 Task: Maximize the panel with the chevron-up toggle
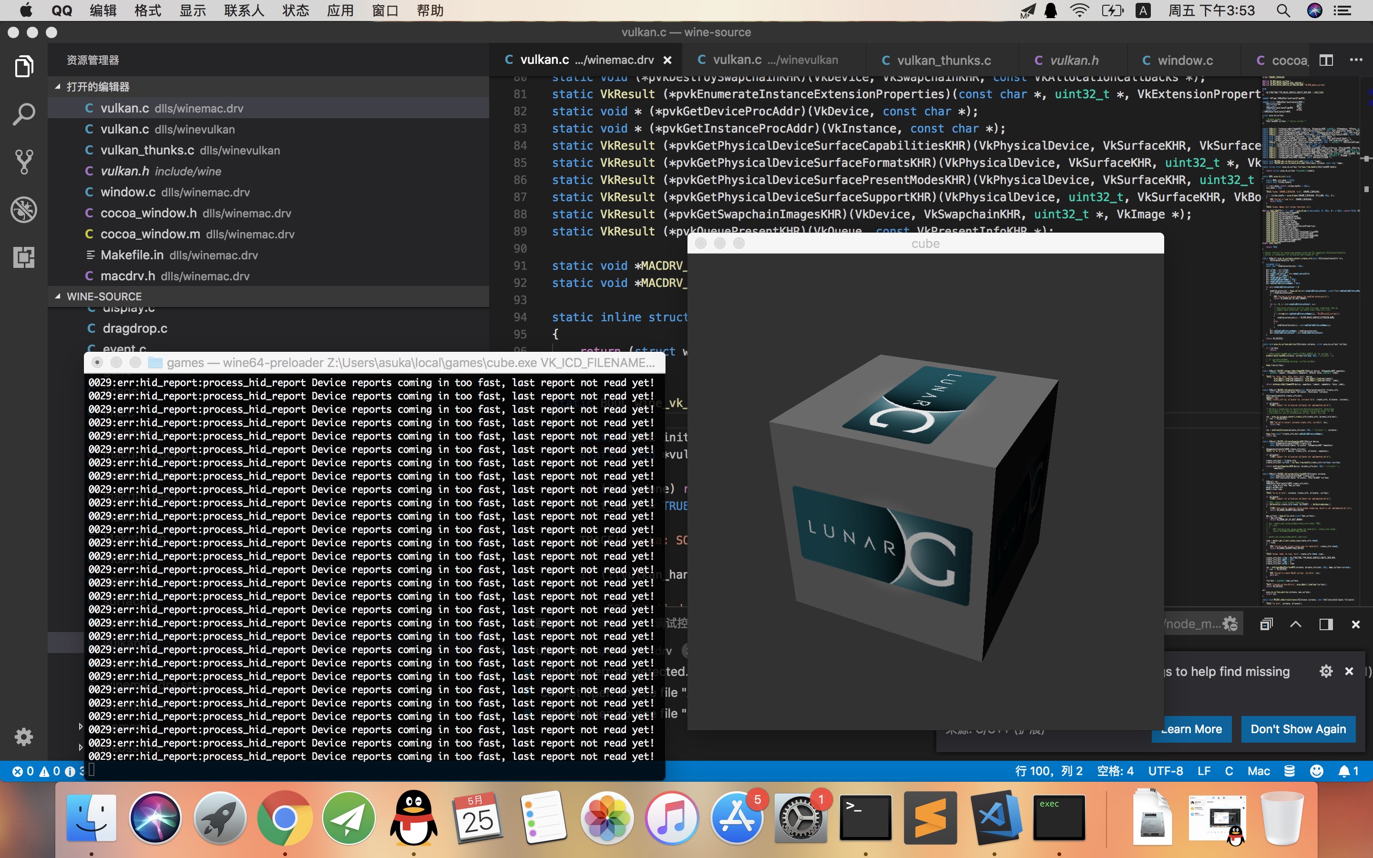point(1296,624)
